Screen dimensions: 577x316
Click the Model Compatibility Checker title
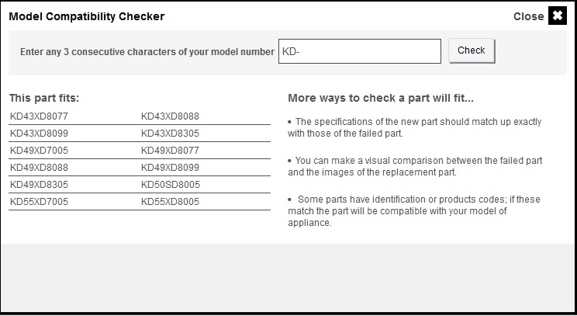[x=87, y=16]
